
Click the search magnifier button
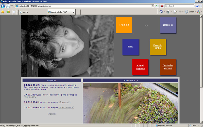click(x=197, y=6)
